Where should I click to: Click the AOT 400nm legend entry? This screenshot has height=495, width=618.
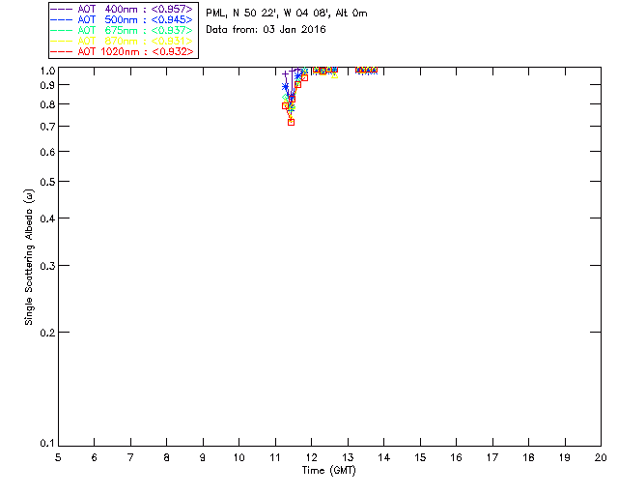(x=122, y=9)
